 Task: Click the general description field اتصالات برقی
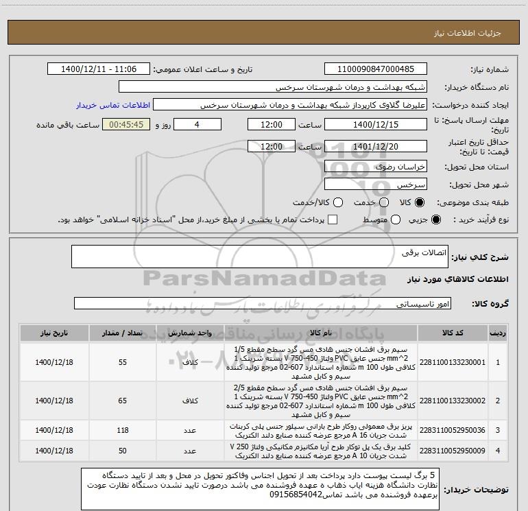point(260,257)
